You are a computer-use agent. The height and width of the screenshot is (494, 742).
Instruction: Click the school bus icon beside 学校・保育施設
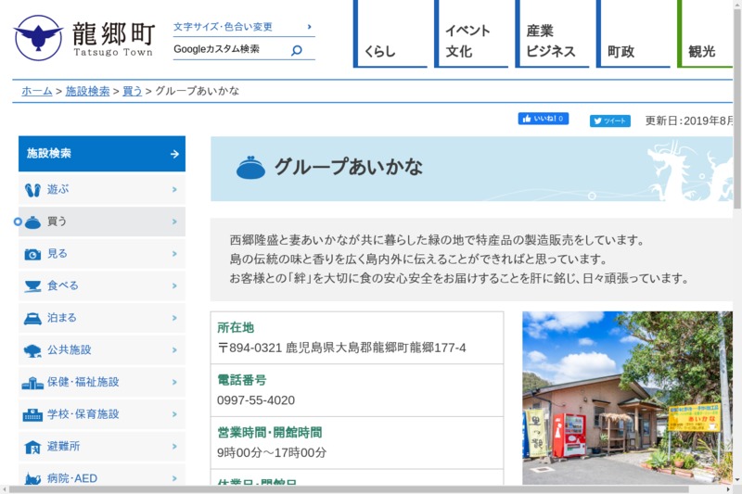32,414
